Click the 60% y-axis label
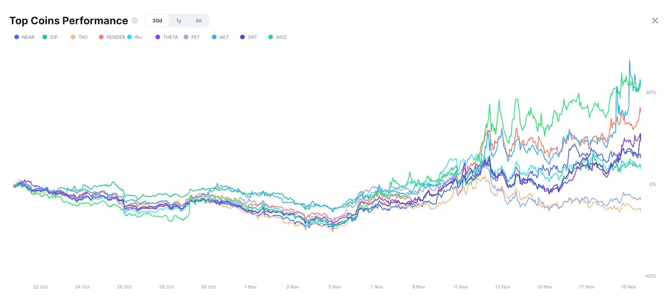Image resolution: width=668 pixels, height=302 pixels. [651, 93]
